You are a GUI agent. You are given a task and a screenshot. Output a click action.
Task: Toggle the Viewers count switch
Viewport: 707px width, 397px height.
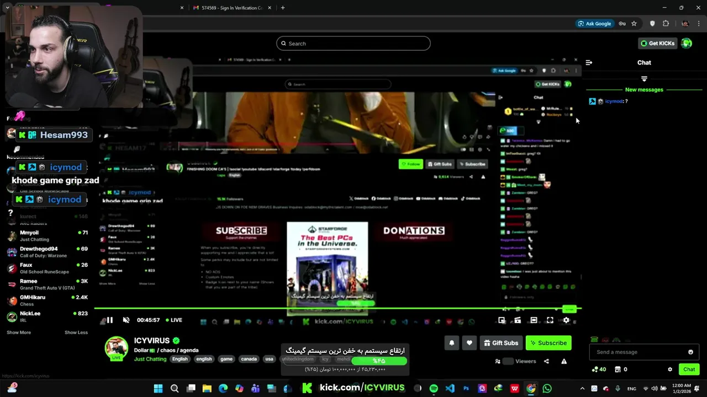coord(508,361)
